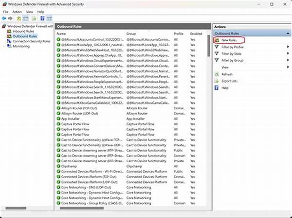Toggle the Show/Hide Action pane icon
Image resolution: width=292 pixels, height=218 pixels.
(49, 18)
